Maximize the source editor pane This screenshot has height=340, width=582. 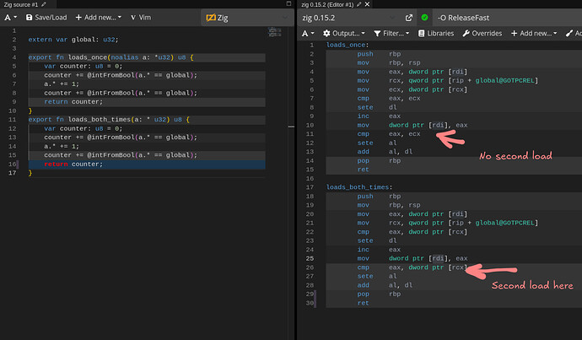(x=288, y=4)
